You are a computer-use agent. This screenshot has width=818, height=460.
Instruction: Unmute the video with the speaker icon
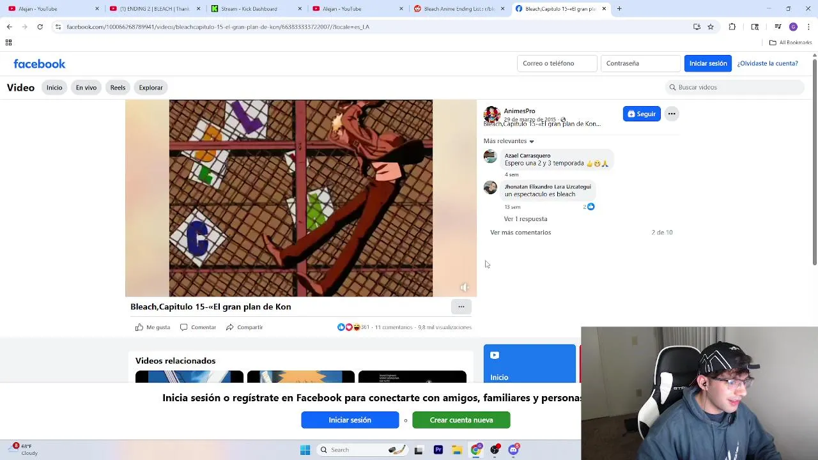pyautogui.click(x=465, y=287)
